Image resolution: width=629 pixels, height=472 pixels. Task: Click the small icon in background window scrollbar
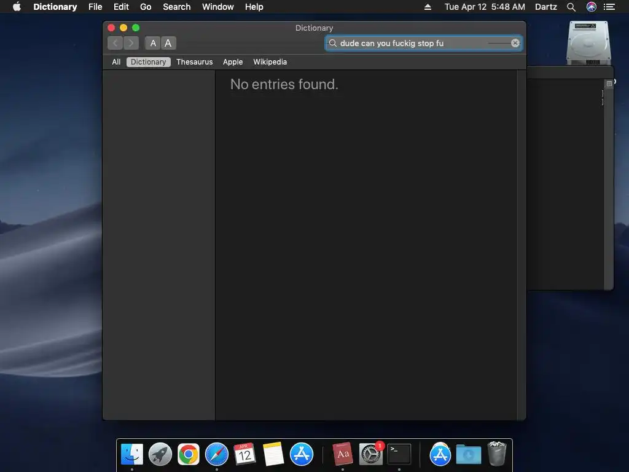609,84
